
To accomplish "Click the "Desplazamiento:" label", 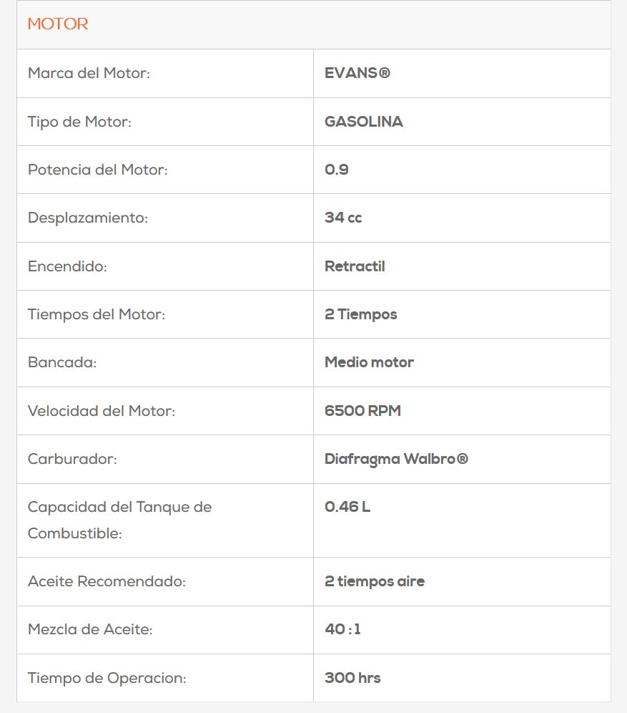I will 87,218.
